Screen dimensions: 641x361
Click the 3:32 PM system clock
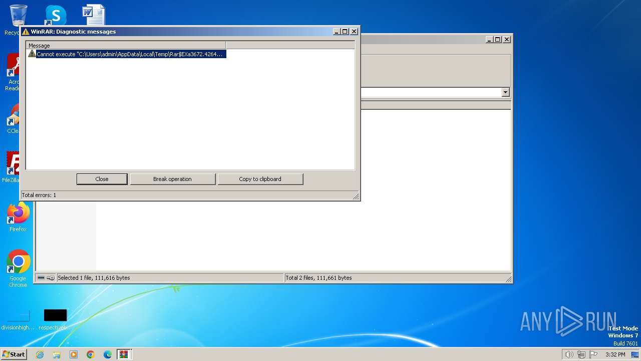(615, 354)
